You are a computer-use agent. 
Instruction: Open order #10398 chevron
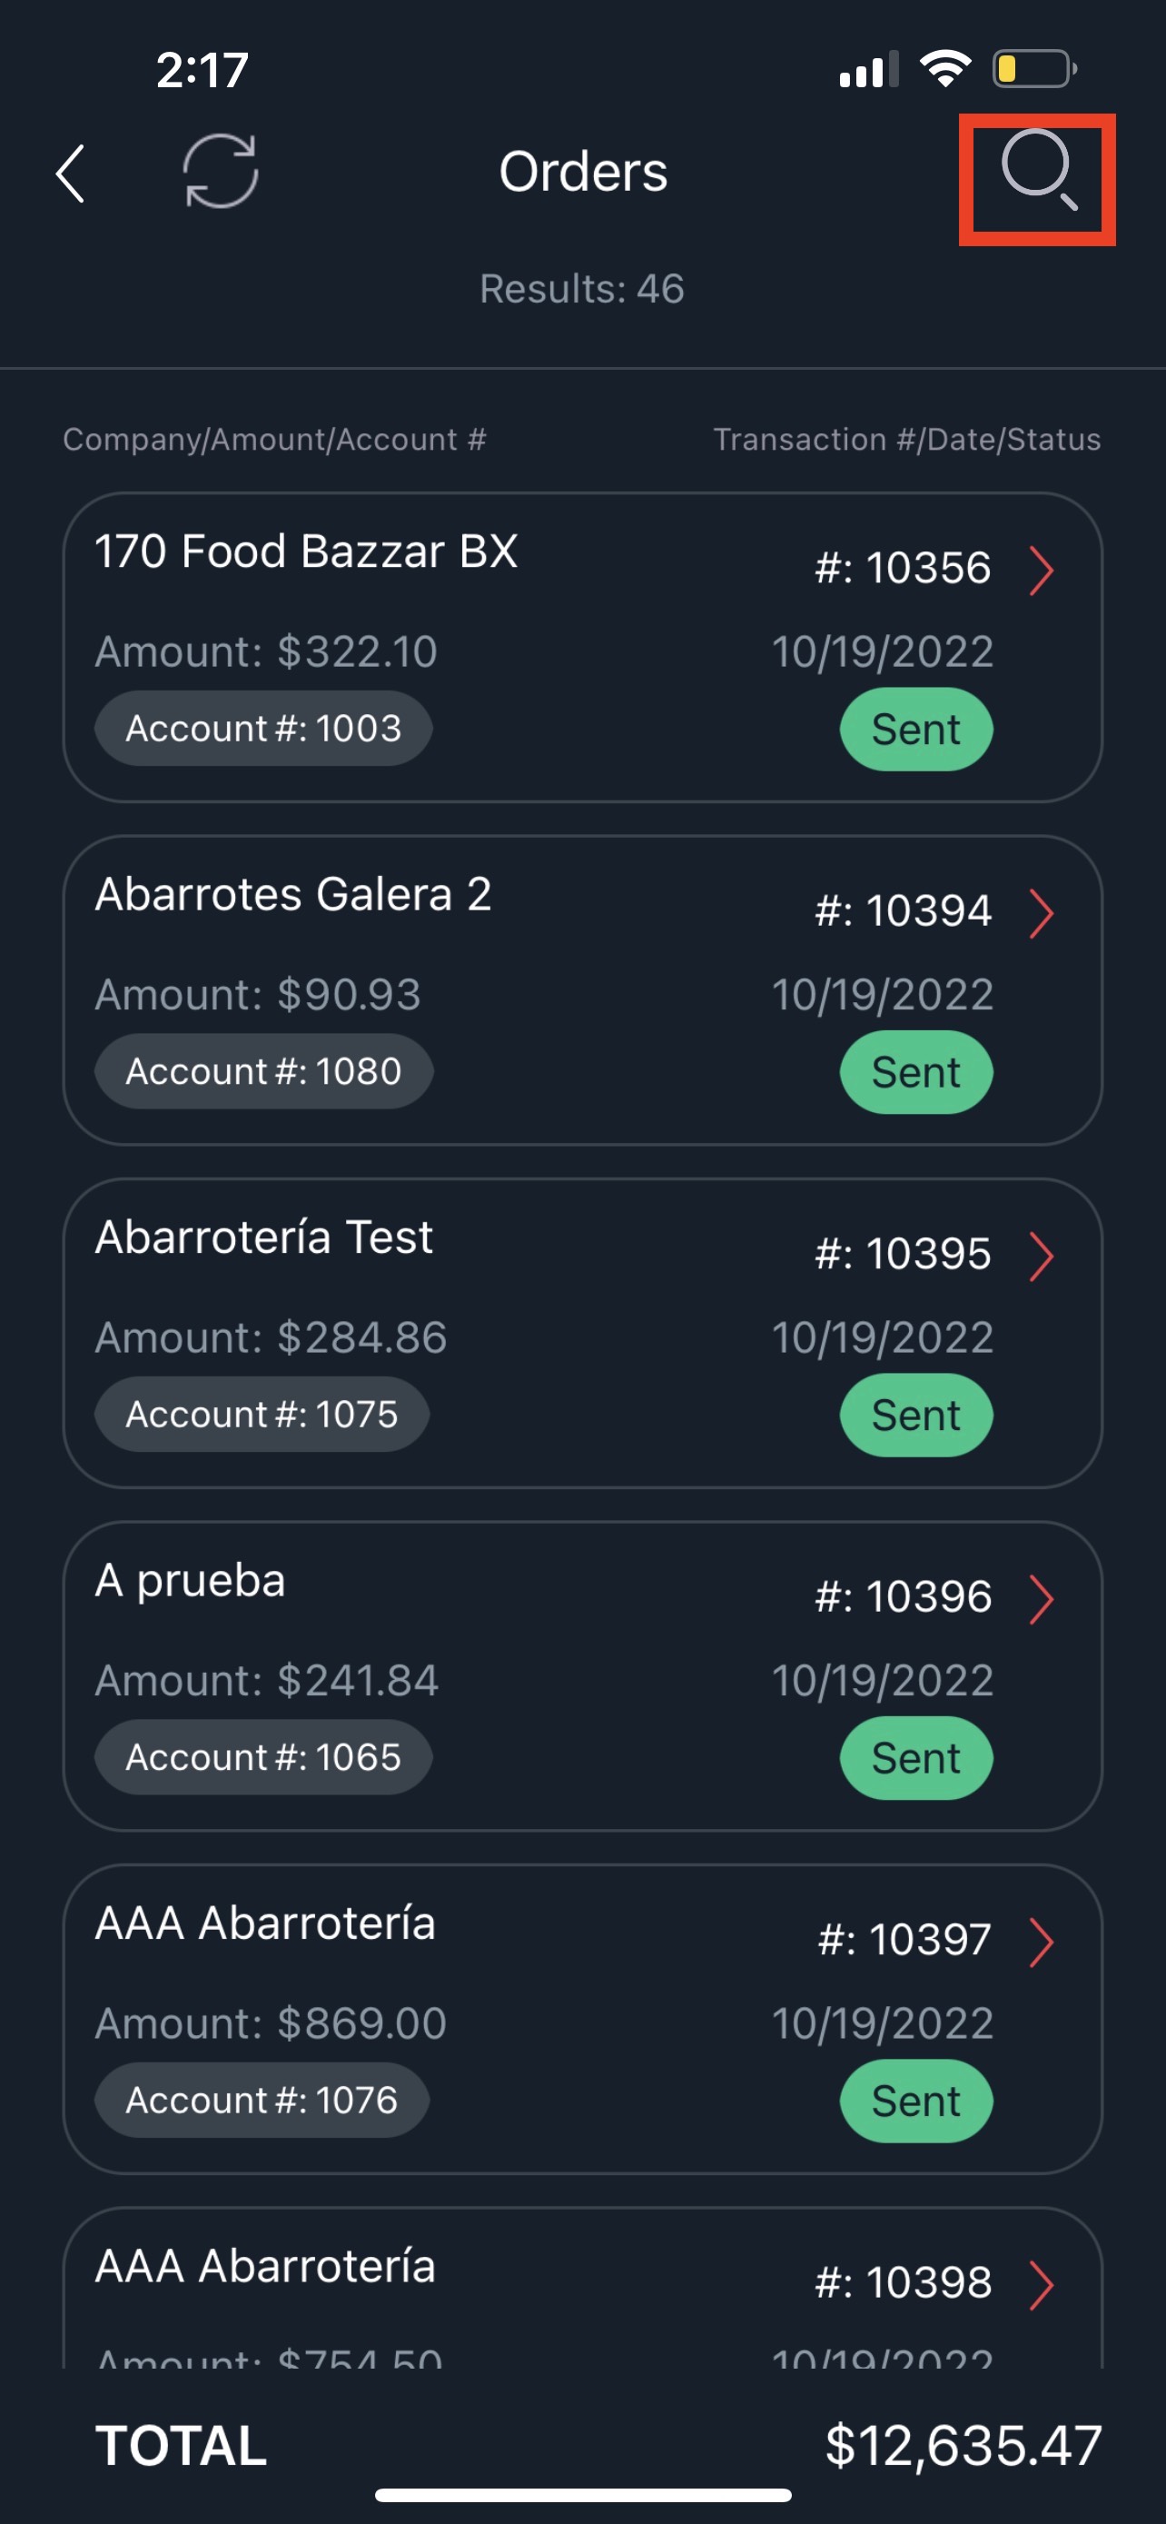coord(1042,2285)
